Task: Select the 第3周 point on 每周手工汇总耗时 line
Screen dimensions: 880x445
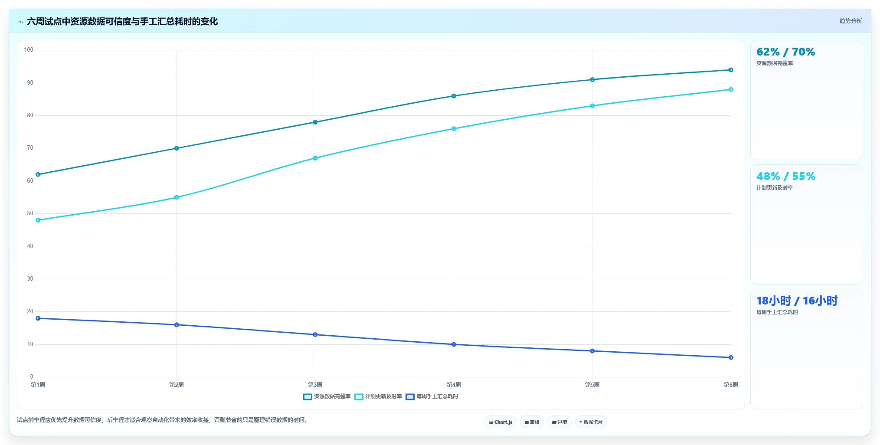Action: (x=315, y=335)
